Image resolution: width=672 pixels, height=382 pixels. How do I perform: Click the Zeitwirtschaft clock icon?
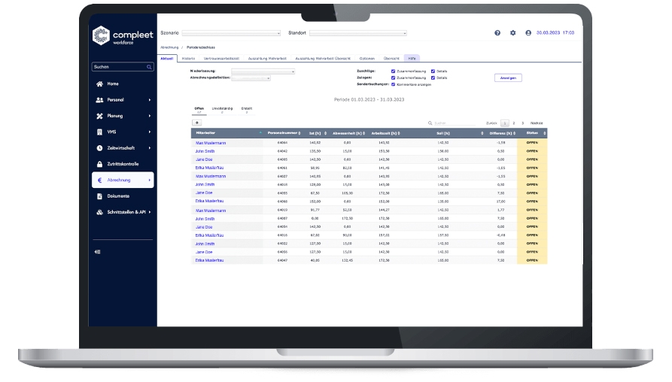99,148
